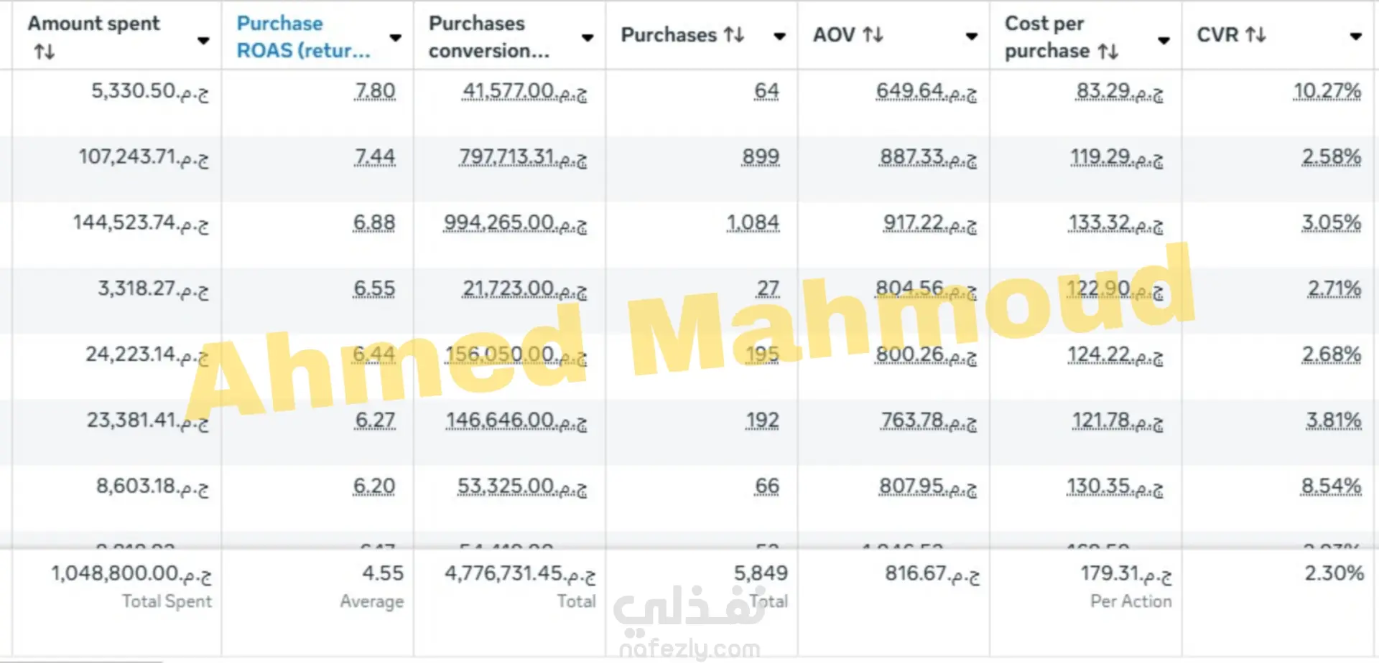
Task: Click the sort arrows next to CVR
Action: click(1255, 34)
